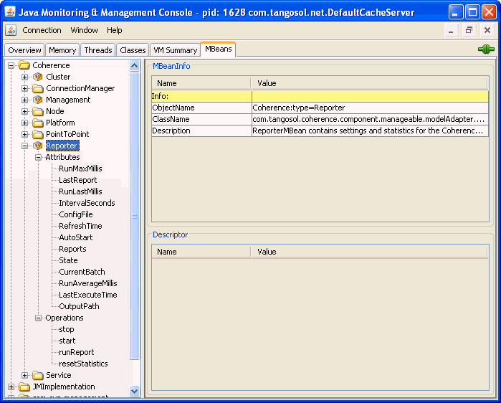501x403 pixels.
Task: Expand the Cluster node
Action: coord(24,77)
